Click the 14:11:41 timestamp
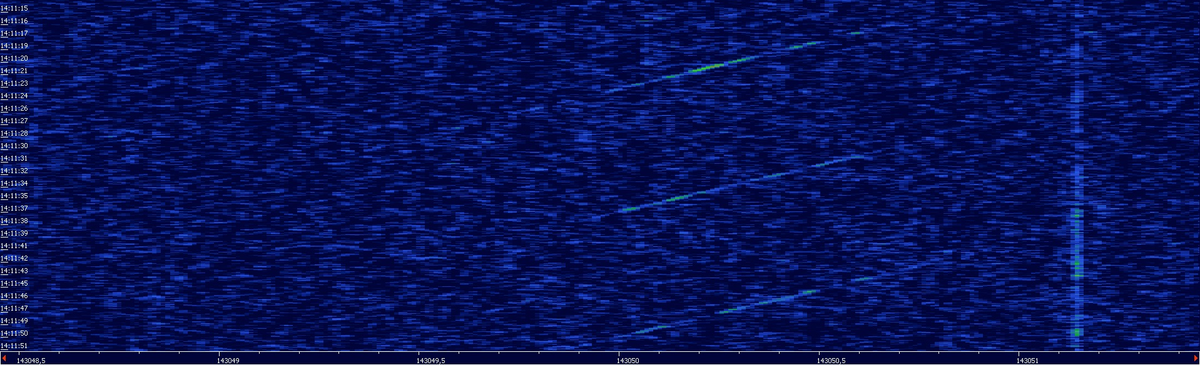Viewport: 1200px width, 365px height. tap(14, 246)
